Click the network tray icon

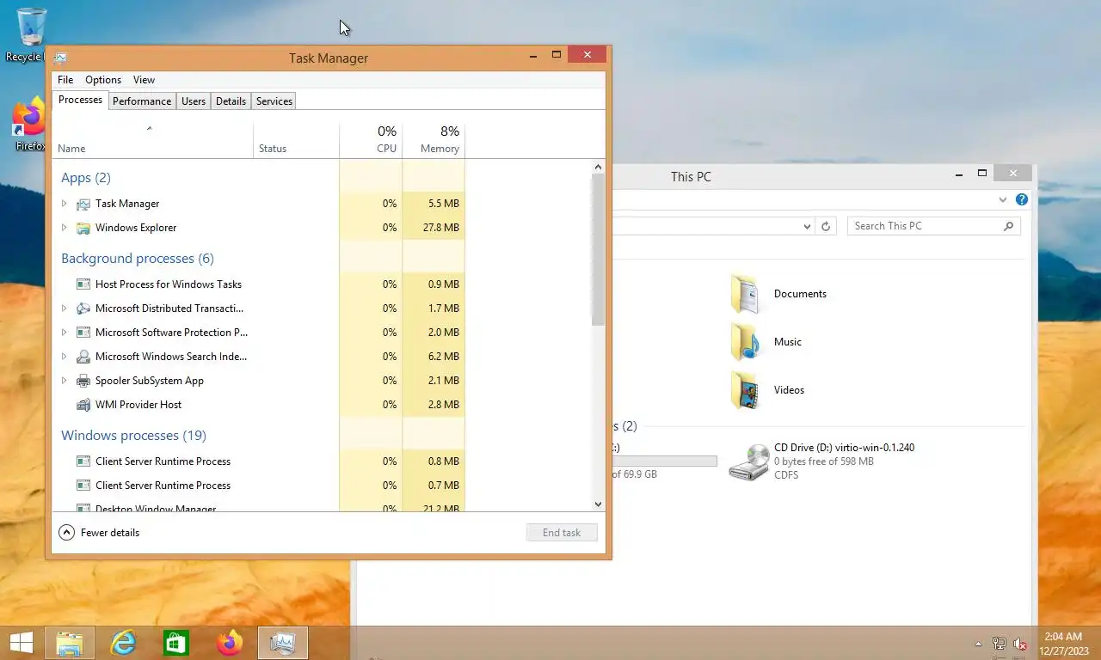1000,644
